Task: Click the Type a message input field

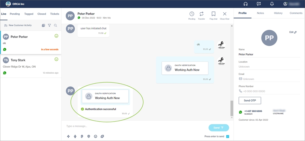Action: coord(133,126)
